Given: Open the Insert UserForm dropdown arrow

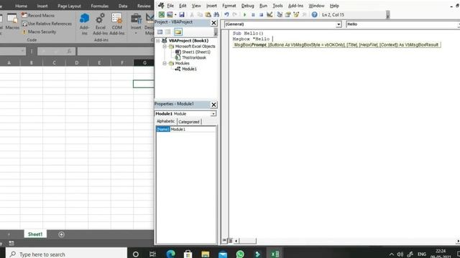Looking at the screenshot, I should pyautogui.click(x=175, y=14).
